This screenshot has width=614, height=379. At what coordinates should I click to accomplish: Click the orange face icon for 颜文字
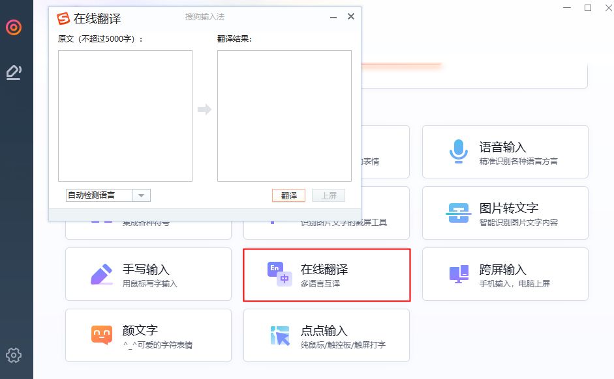point(102,335)
